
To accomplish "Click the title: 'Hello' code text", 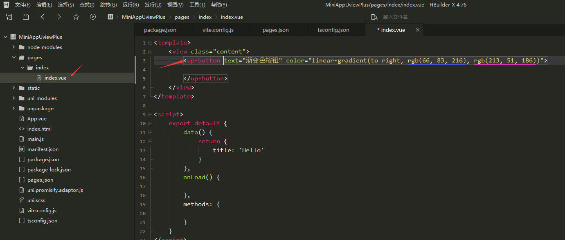I will (x=238, y=150).
